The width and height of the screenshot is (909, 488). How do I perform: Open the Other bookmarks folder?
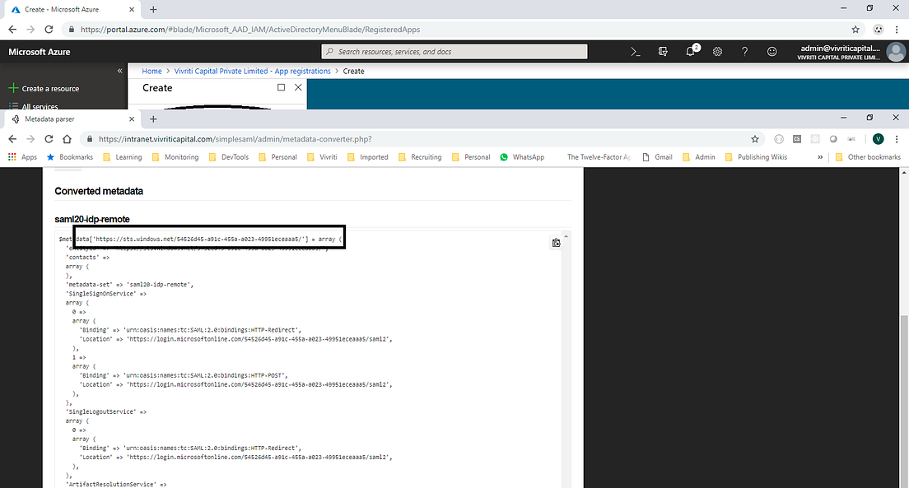pyautogui.click(x=868, y=157)
